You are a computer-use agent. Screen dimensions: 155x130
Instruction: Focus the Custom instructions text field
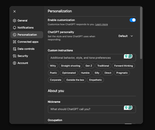pyautogui.click(x=92, y=58)
